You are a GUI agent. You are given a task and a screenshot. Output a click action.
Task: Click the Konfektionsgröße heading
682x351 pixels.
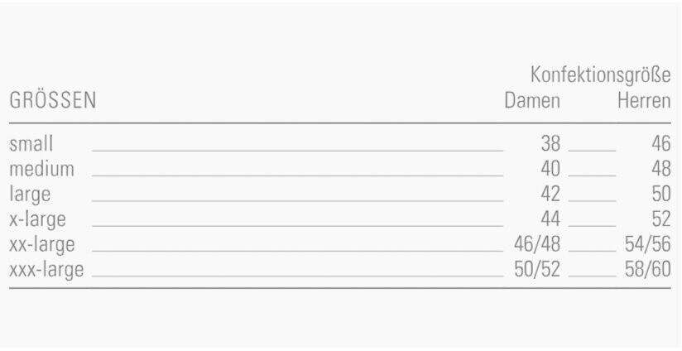pos(600,76)
